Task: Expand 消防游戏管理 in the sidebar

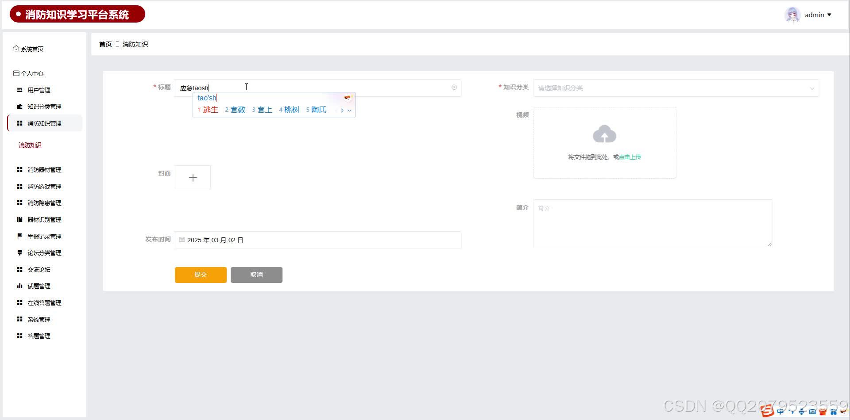Action: (x=44, y=187)
